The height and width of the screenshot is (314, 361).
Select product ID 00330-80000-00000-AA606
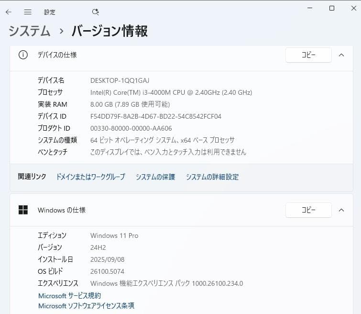click(131, 128)
